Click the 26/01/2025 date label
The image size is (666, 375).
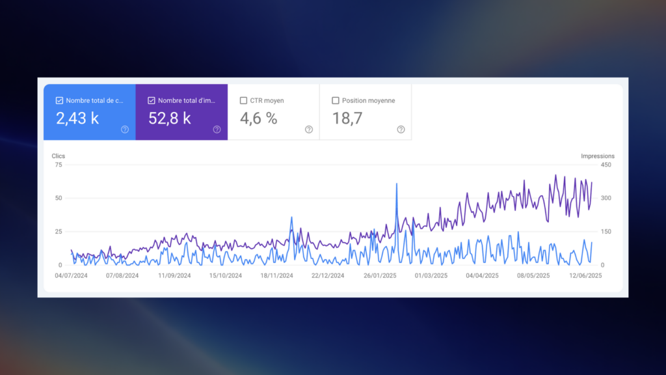tap(380, 275)
